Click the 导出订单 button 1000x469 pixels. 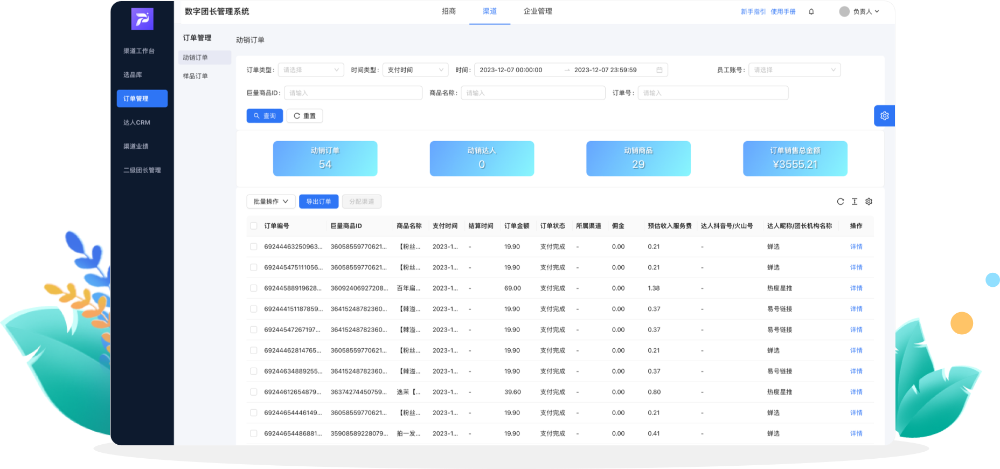[318, 202]
